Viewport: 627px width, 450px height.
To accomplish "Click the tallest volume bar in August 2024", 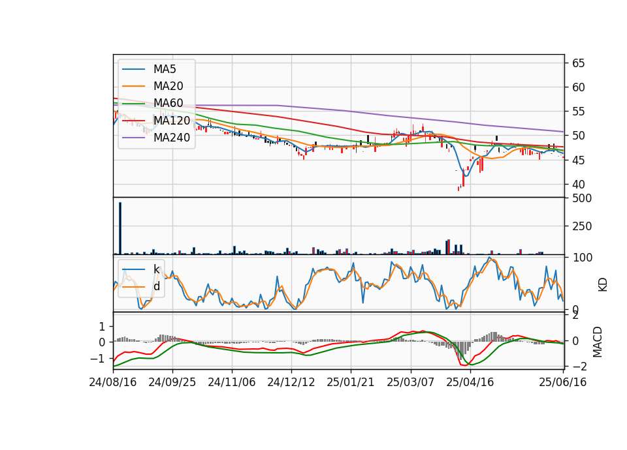I will pos(120,228).
